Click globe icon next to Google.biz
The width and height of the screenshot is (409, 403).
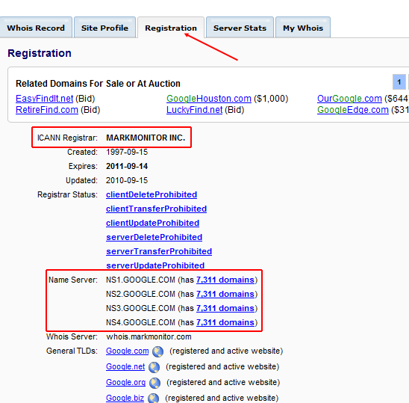coord(153,398)
